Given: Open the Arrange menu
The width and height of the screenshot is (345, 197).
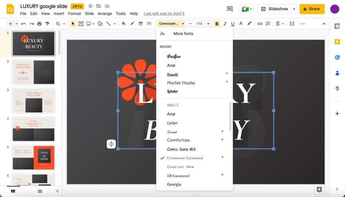Looking at the screenshot, I should pyautogui.click(x=105, y=14).
